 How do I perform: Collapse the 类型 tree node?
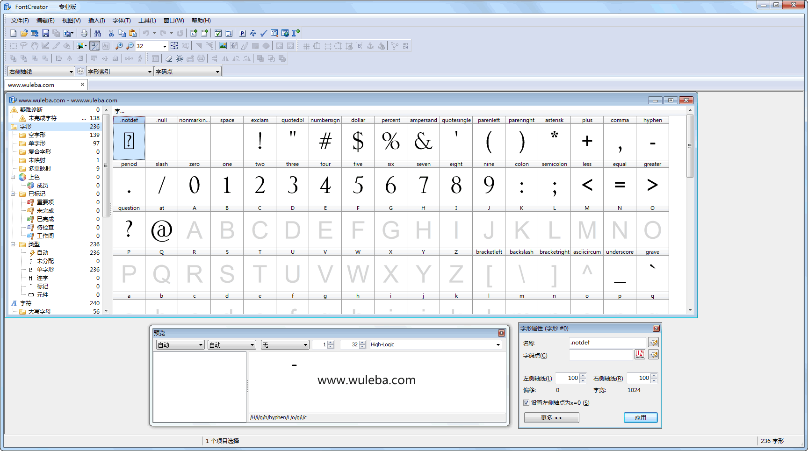point(13,244)
